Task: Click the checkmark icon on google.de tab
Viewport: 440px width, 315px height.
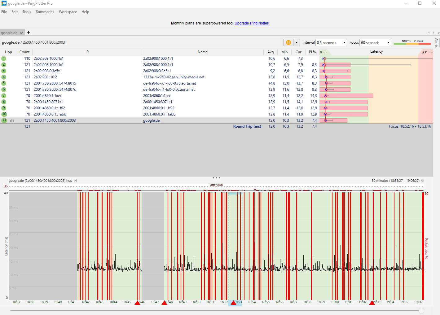Action: (x=21, y=33)
